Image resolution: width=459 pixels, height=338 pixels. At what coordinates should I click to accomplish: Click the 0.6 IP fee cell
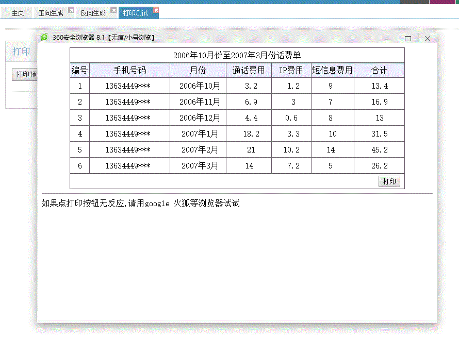(x=291, y=118)
